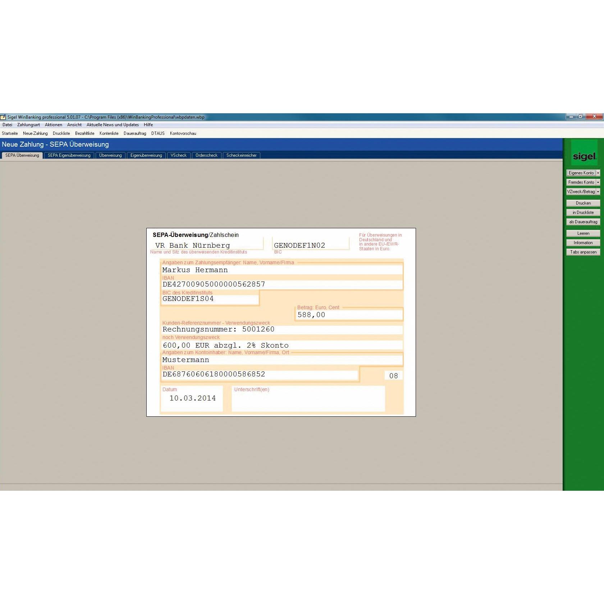Click the Betrag amount field

[348, 315]
